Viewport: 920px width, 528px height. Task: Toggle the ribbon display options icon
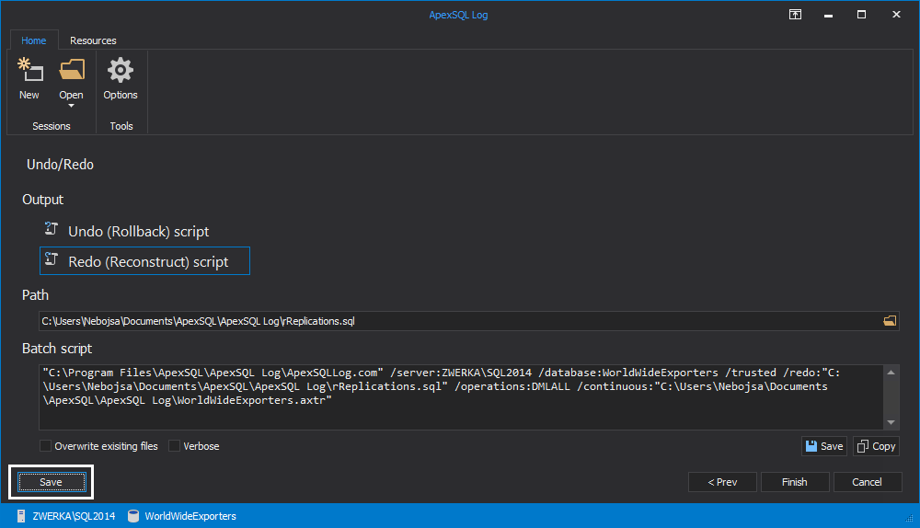[x=795, y=15]
